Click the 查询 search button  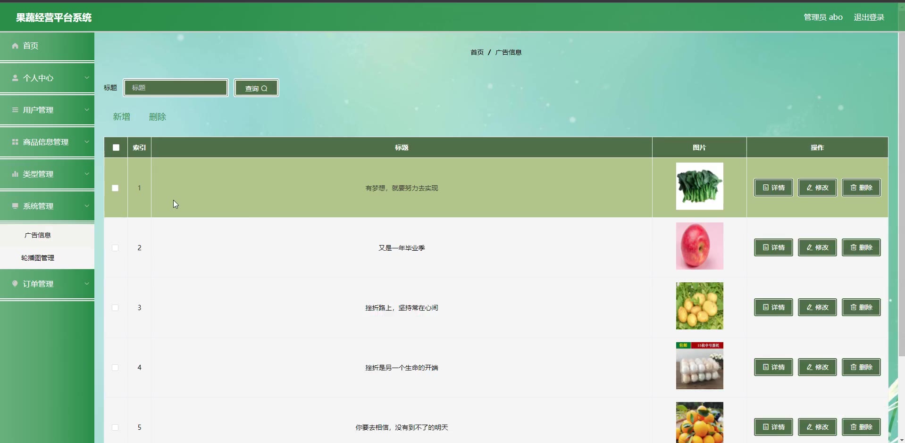click(x=256, y=88)
